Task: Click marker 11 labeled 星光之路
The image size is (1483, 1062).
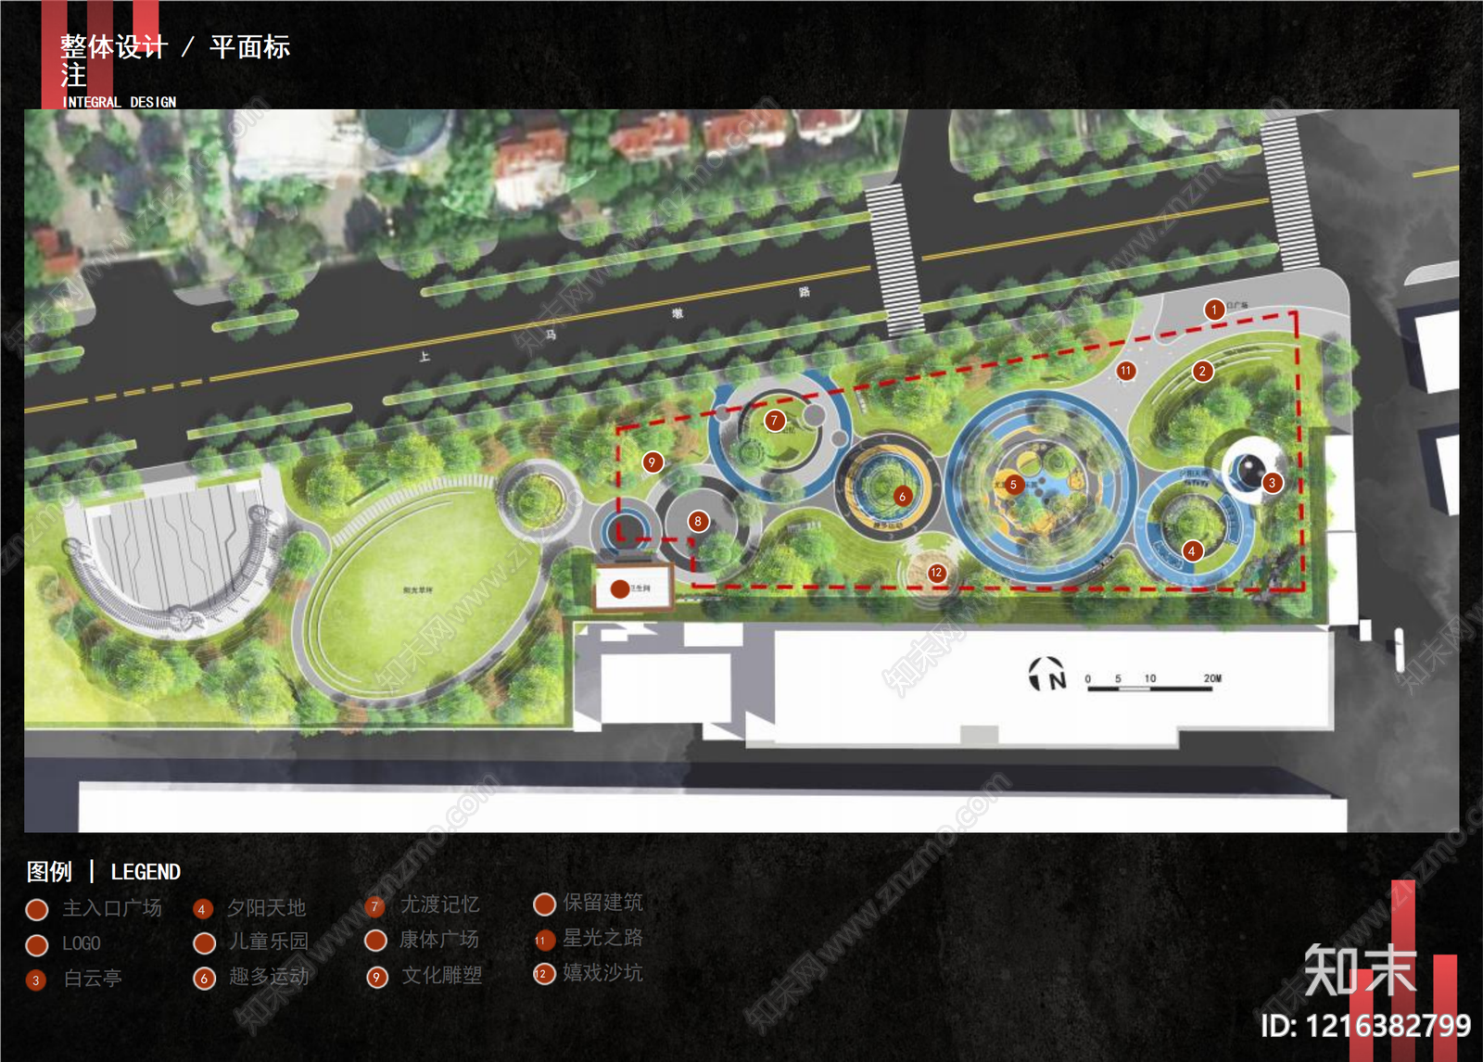Action: pos(1125,369)
